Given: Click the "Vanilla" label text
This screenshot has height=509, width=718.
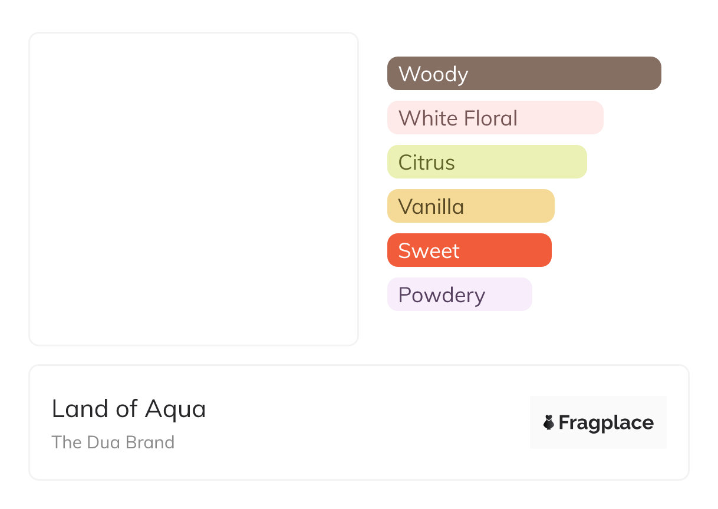Looking at the screenshot, I should point(431,207).
